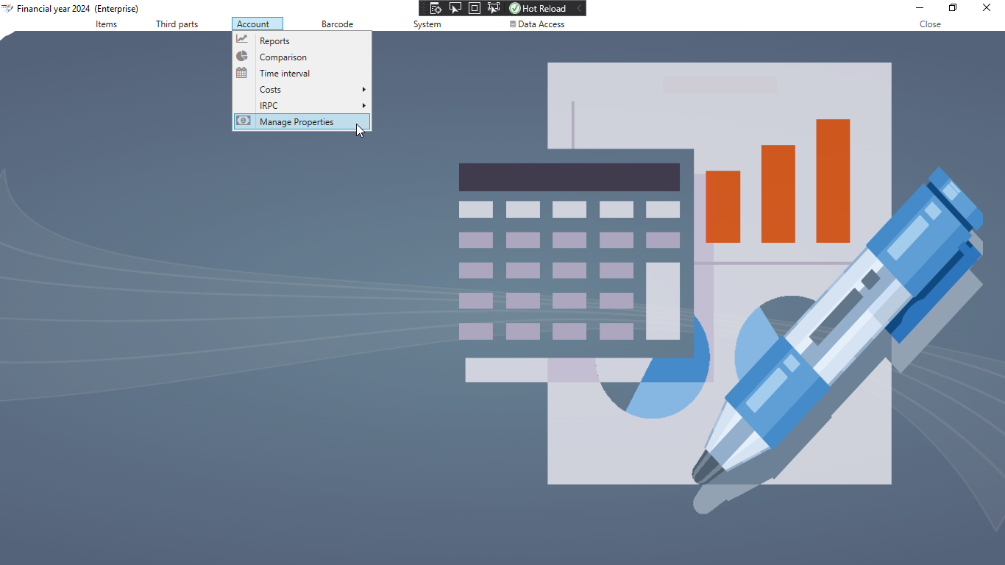Click the Time interval calendar icon
The height and width of the screenshot is (565, 1005).
241,73
